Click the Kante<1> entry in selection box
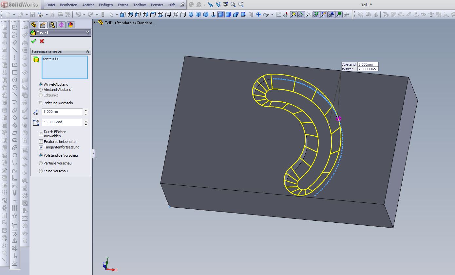 point(51,59)
